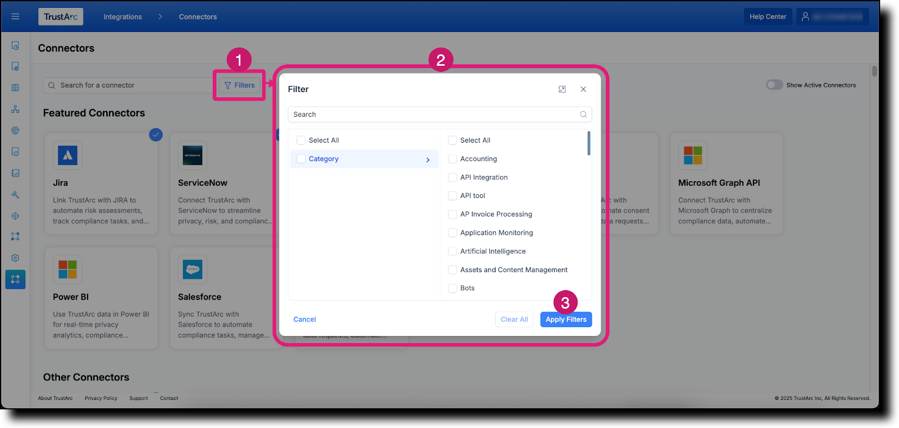The width and height of the screenshot is (899, 428).
Task: Open the sidebar settings gear icon
Action: coord(15,258)
